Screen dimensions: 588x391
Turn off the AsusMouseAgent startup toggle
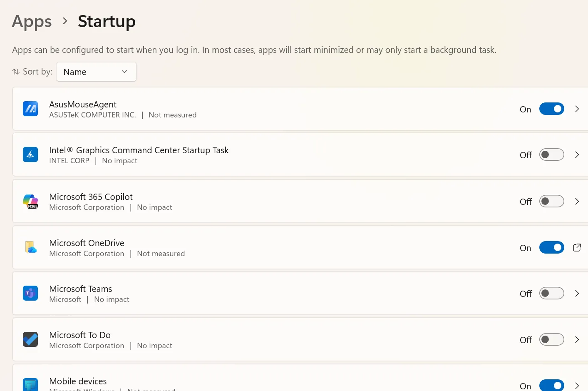552,109
